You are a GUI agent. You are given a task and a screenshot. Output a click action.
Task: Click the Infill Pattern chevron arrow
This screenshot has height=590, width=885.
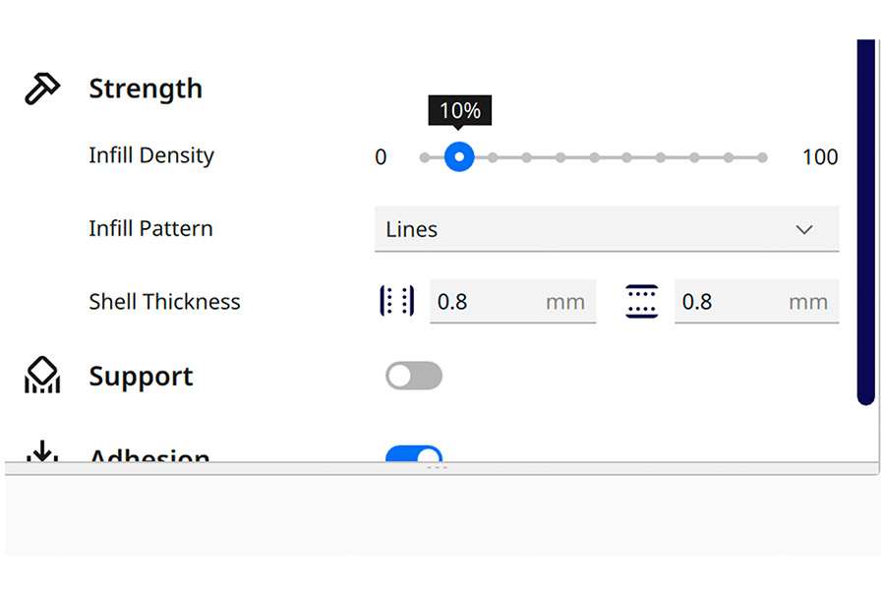pos(804,229)
